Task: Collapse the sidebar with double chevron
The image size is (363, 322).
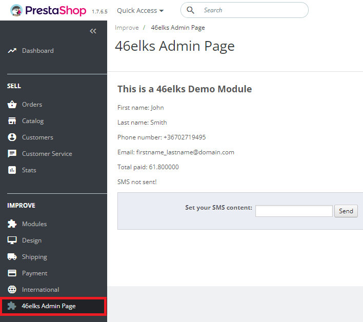Action: click(x=93, y=31)
